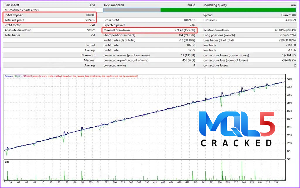Viewport: 300px width, 188px height.
Task: Select the Bars in test value 3351
Action: coord(92,5)
